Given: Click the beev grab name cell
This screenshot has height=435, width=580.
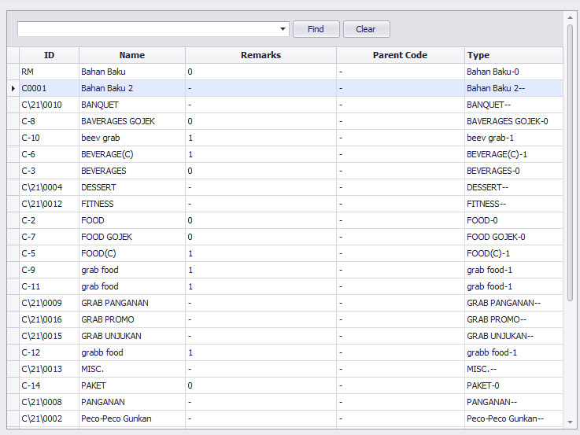Looking at the screenshot, I should (132, 138).
